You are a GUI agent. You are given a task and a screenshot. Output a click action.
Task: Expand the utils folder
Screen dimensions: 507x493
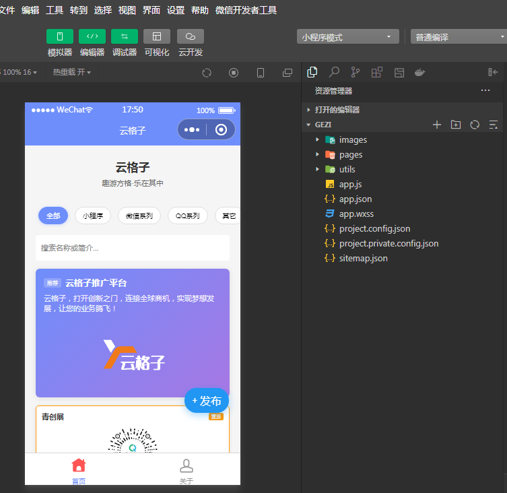tap(402, 170)
